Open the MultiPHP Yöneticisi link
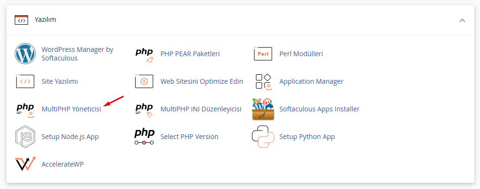This screenshot has height=189, width=480. point(71,109)
